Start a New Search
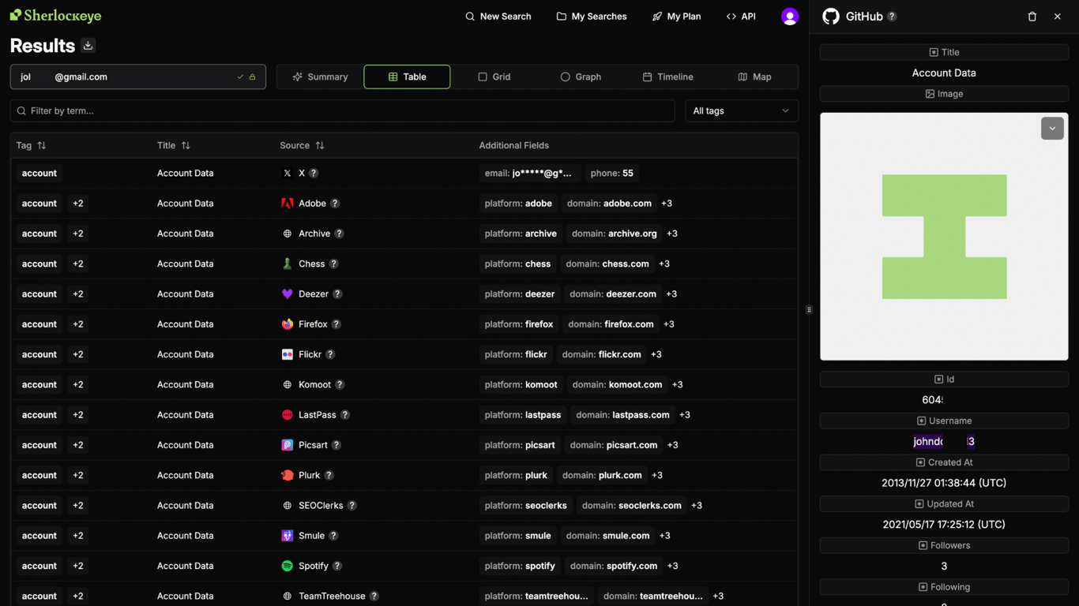Screen dimensions: 1079x606 498,17
